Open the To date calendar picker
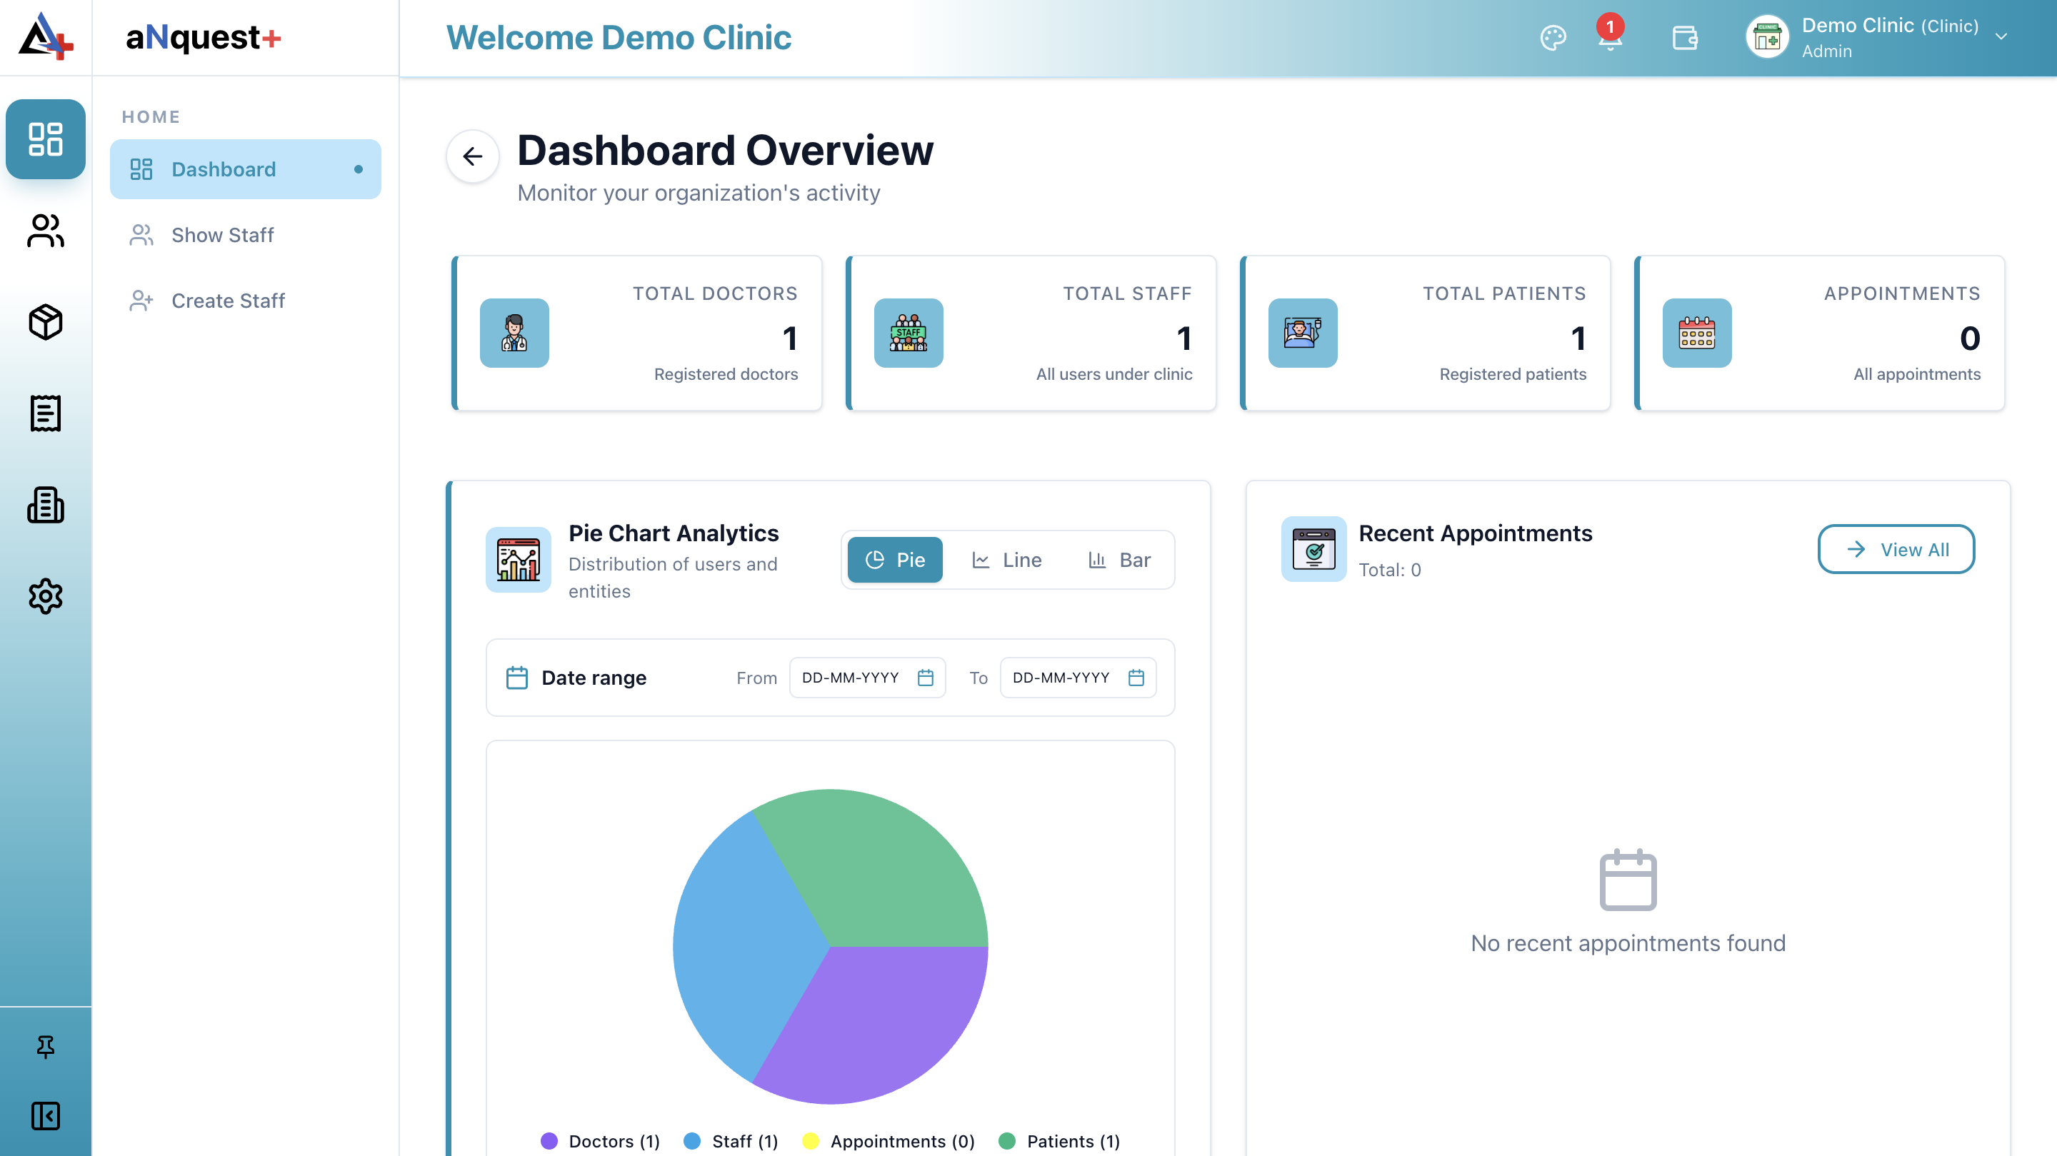Viewport: 2057px width, 1156px height. pyautogui.click(x=1136, y=678)
